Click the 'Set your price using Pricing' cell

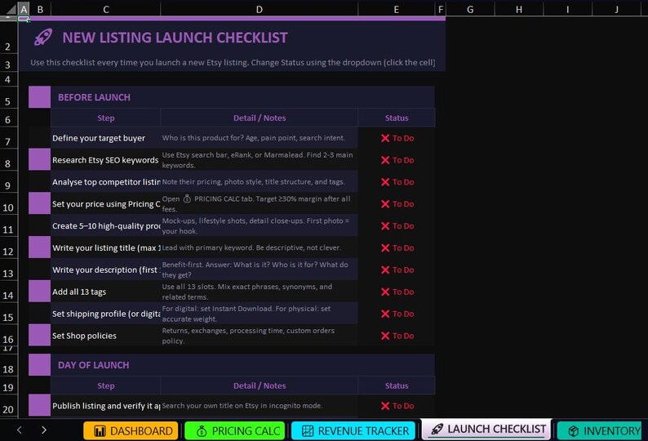click(106, 204)
